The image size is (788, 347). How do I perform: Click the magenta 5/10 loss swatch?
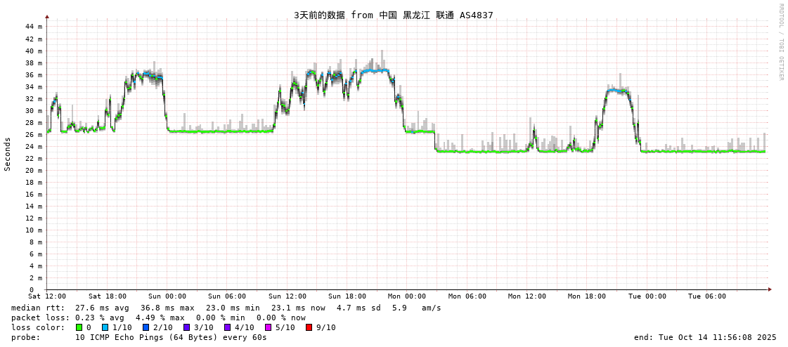(x=268, y=327)
